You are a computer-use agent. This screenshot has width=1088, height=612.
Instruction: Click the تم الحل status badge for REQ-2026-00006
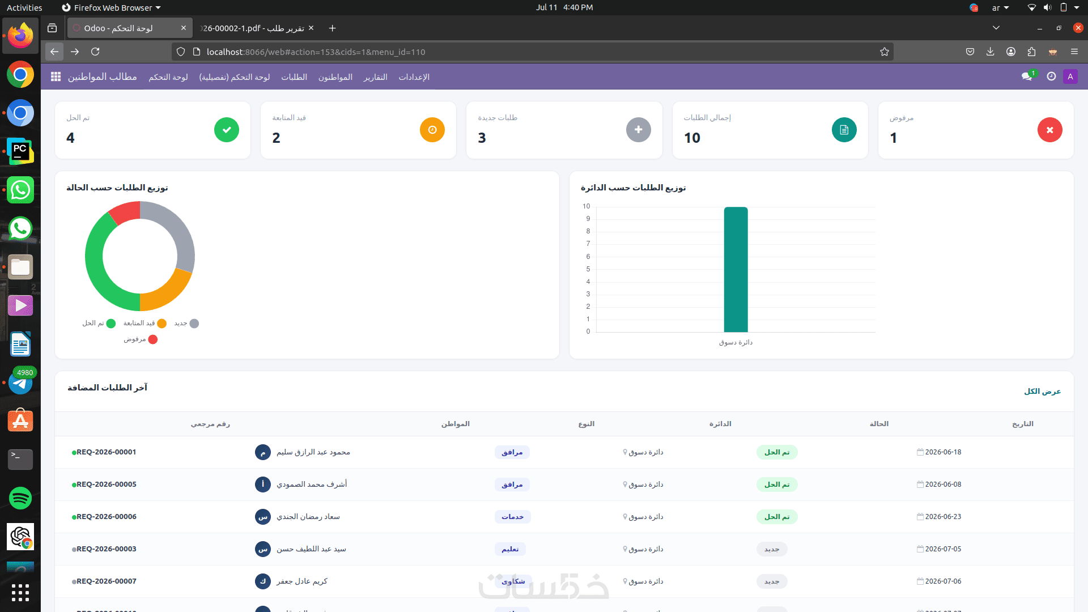[x=777, y=517]
